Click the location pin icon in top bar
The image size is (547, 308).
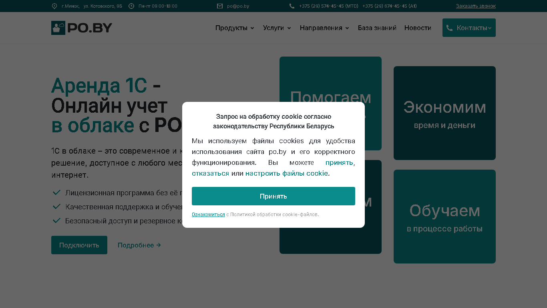[54, 6]
